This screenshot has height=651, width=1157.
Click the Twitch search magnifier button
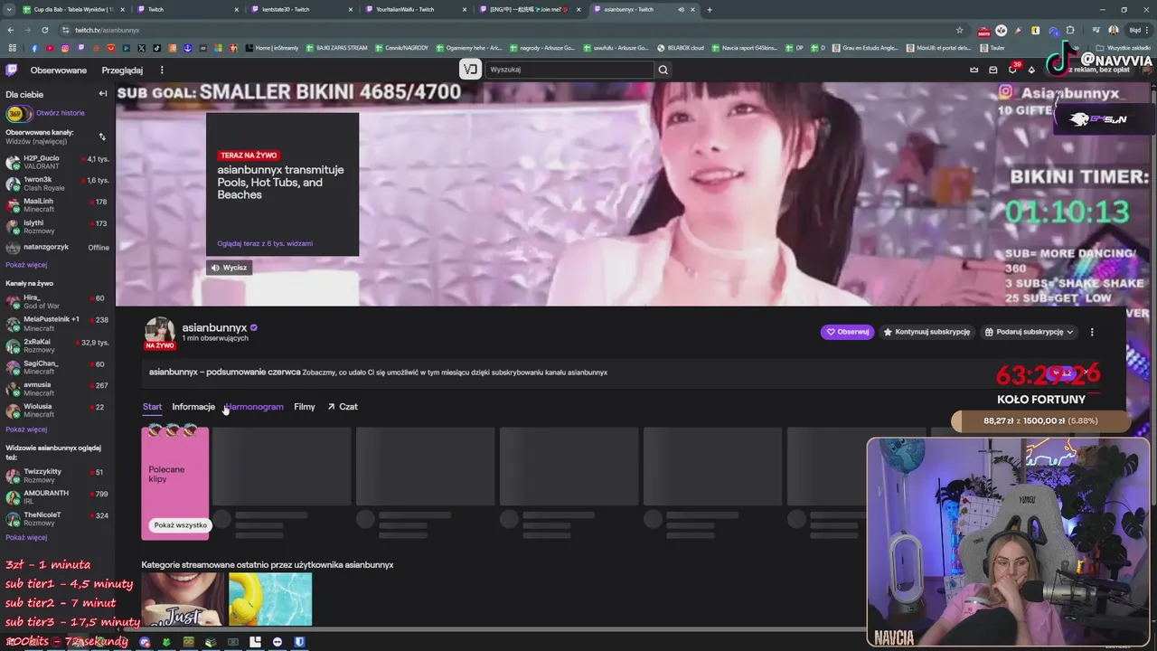663,70
